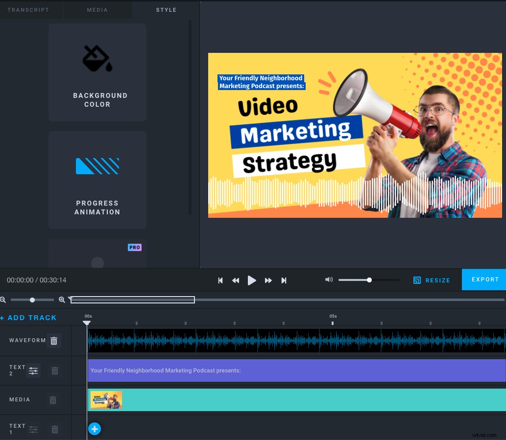Click the zoom out magnifier above the timeline

4,300
